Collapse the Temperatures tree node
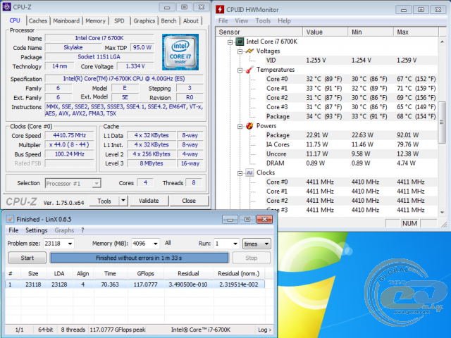451x338 pixels. point(240,70)
